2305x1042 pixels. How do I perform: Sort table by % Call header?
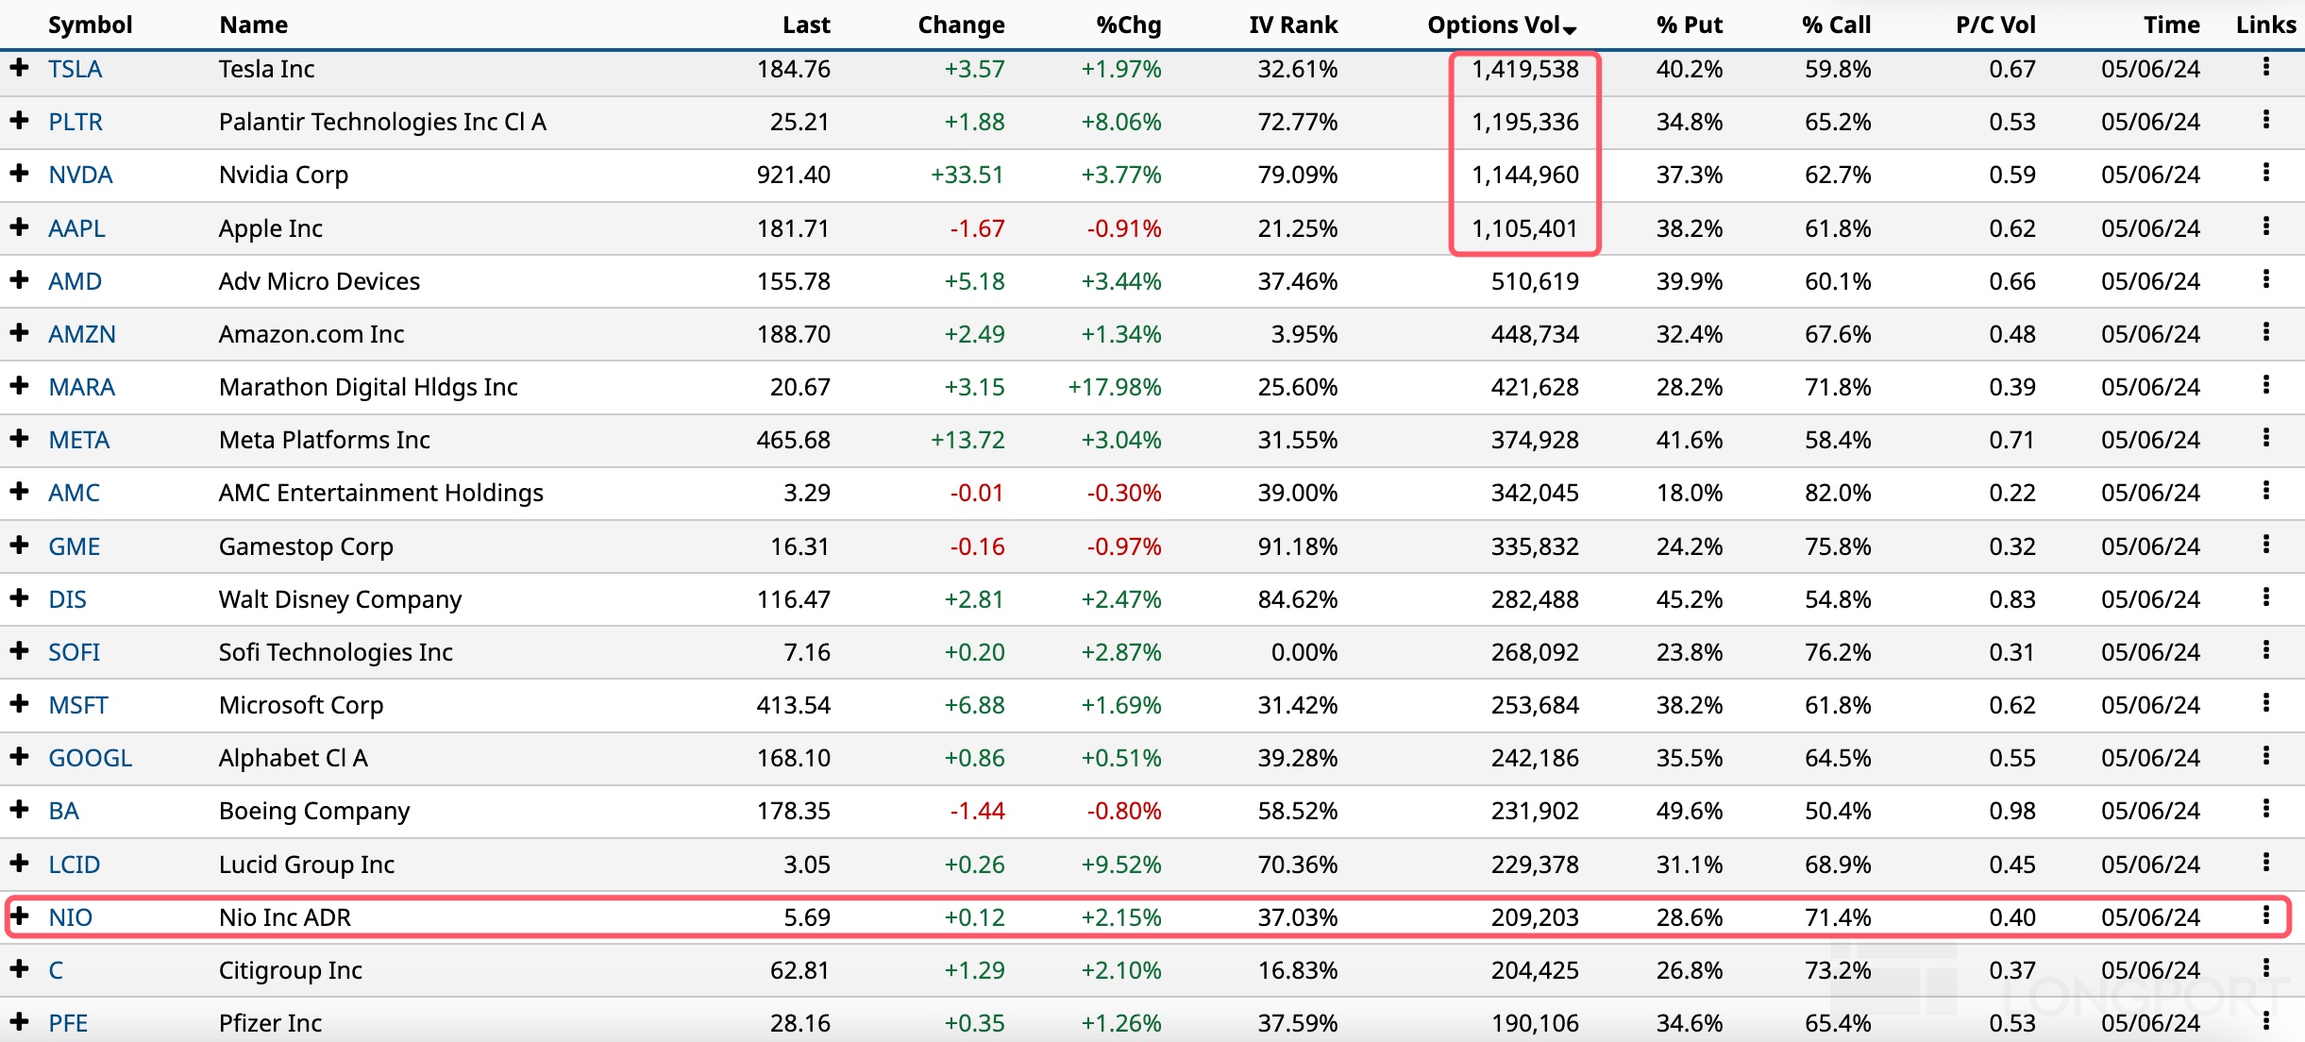1836,25
